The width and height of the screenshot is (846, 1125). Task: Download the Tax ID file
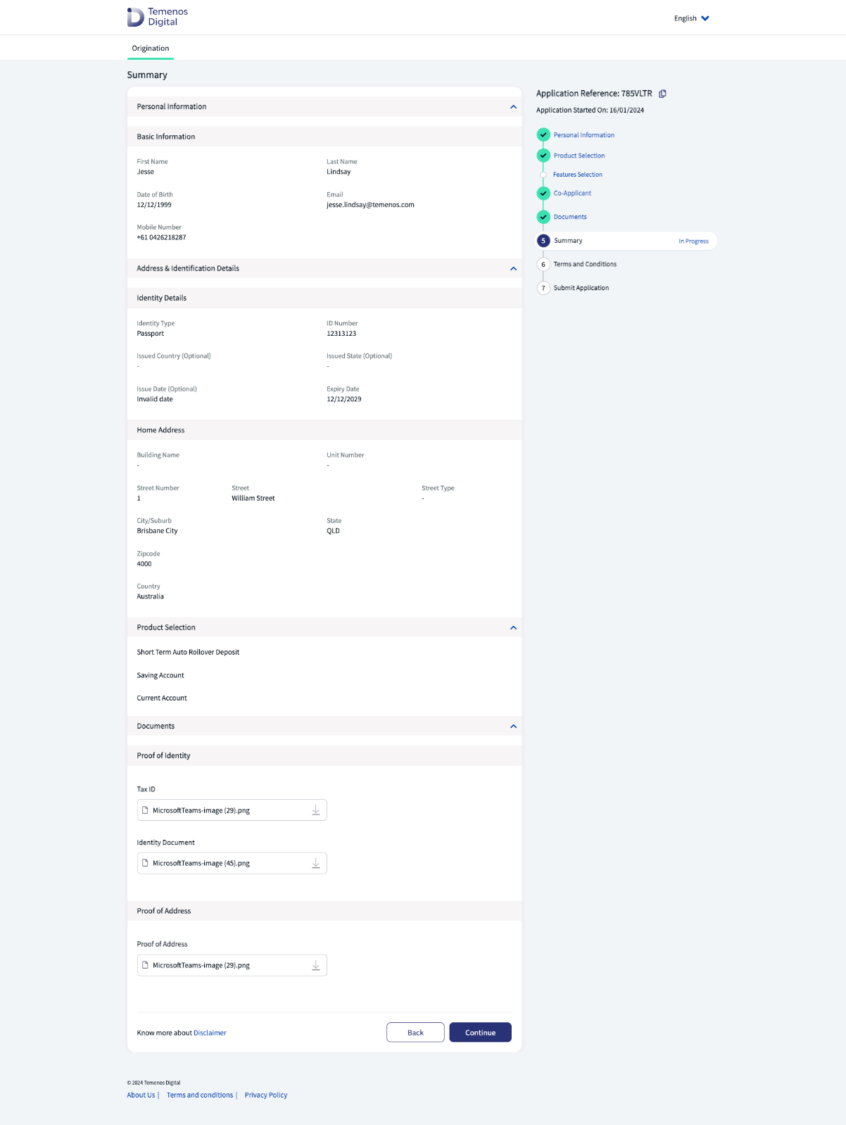316,810
